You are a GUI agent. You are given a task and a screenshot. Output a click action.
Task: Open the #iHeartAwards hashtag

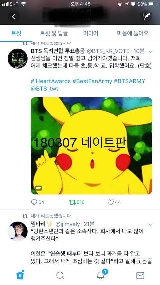click(51, 81)
